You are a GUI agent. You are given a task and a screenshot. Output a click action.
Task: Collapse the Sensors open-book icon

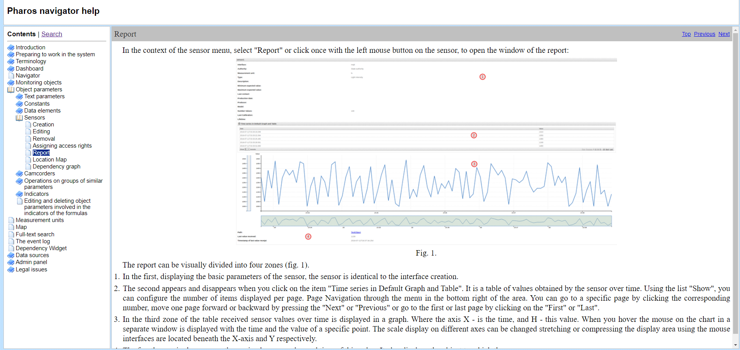click(x=19, y=118)
